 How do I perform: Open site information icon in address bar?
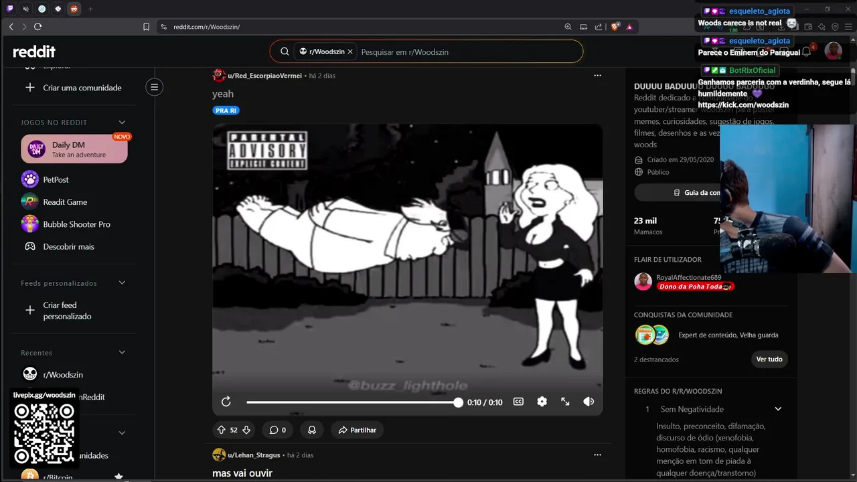(x=163, y=27)
